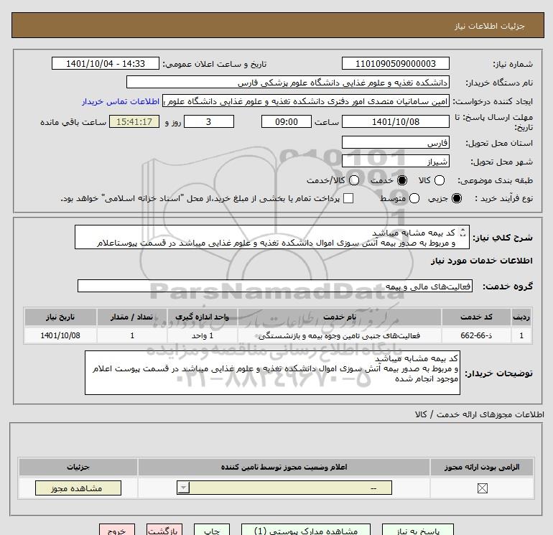553x535 pixels.
Task: Click the نام خدمت column header
Action: (339, 317)
